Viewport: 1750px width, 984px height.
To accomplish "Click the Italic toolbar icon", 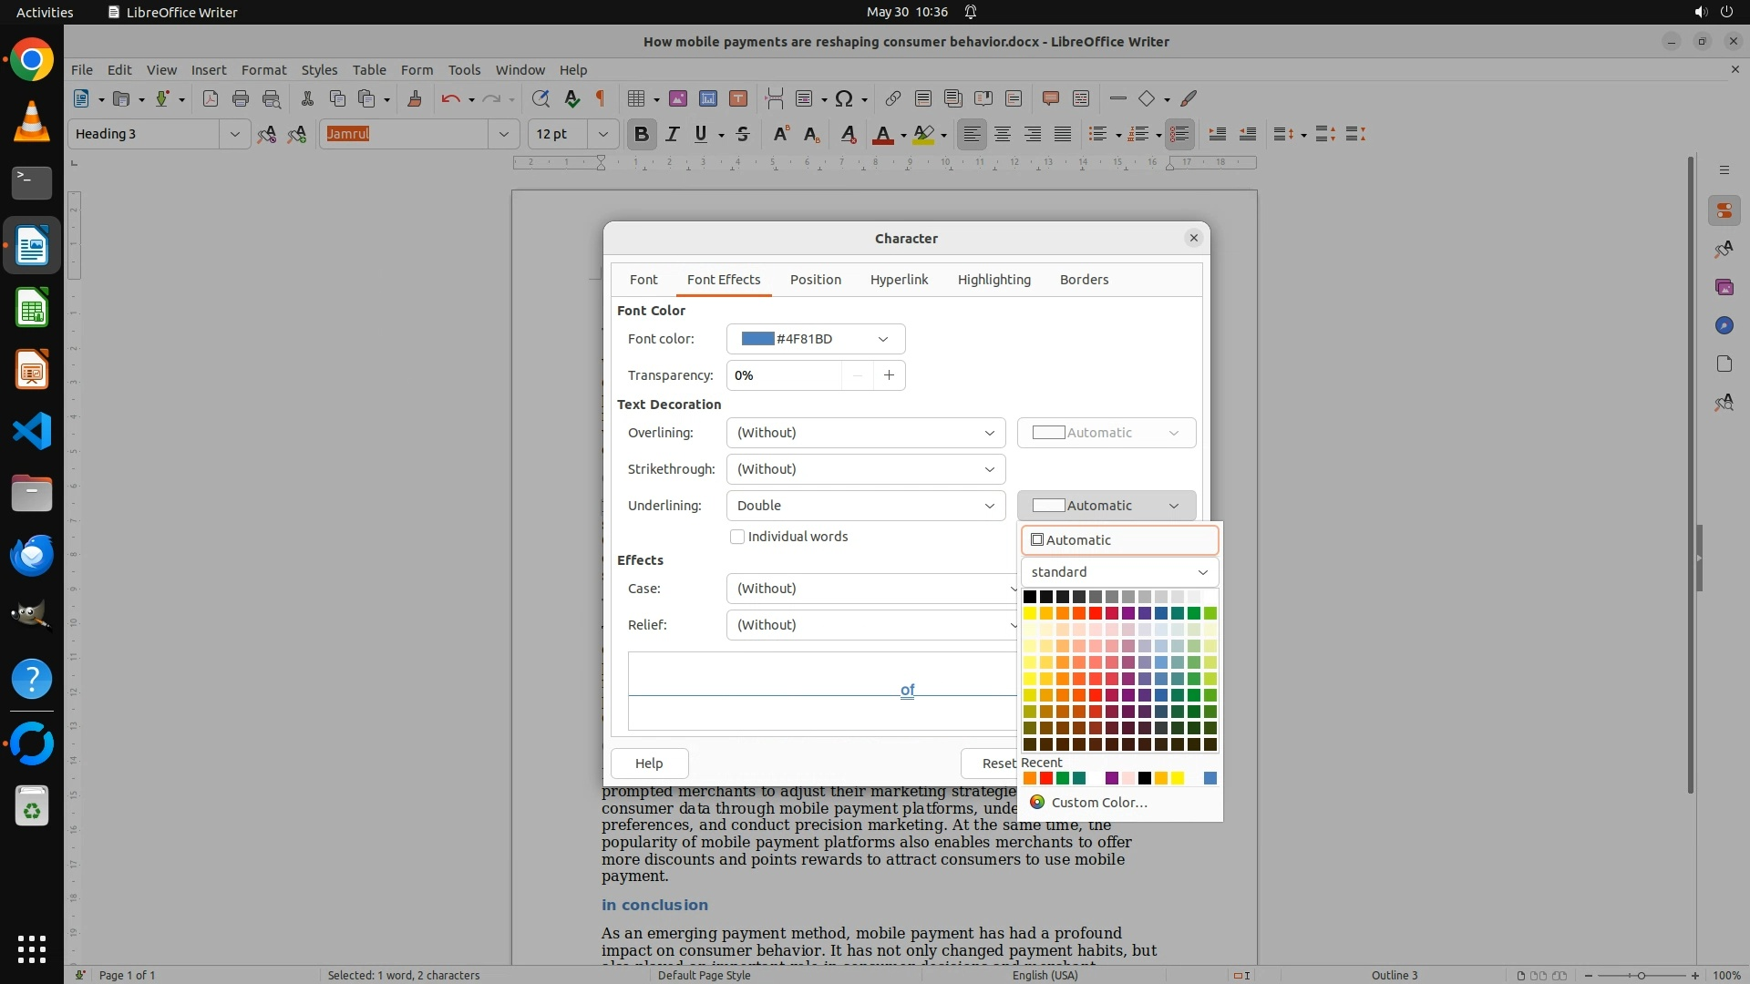I will 672,135.
